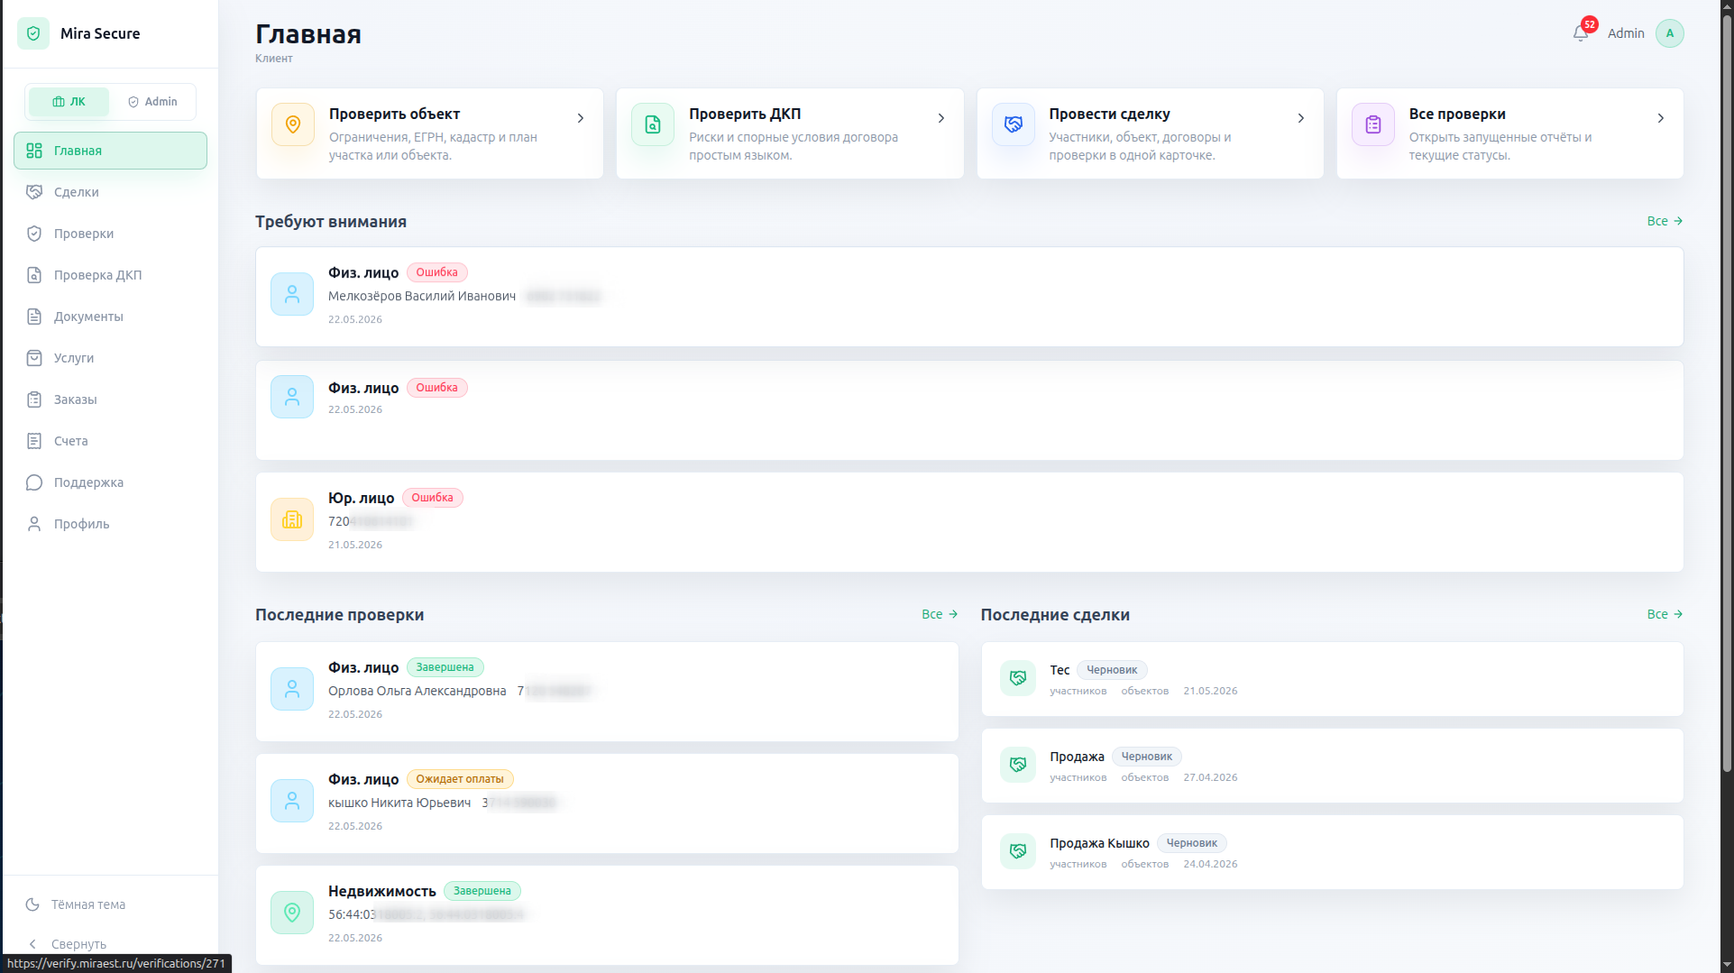Click the Mira Secure shield logo
Screen dimensions: 1734x973
33,33
